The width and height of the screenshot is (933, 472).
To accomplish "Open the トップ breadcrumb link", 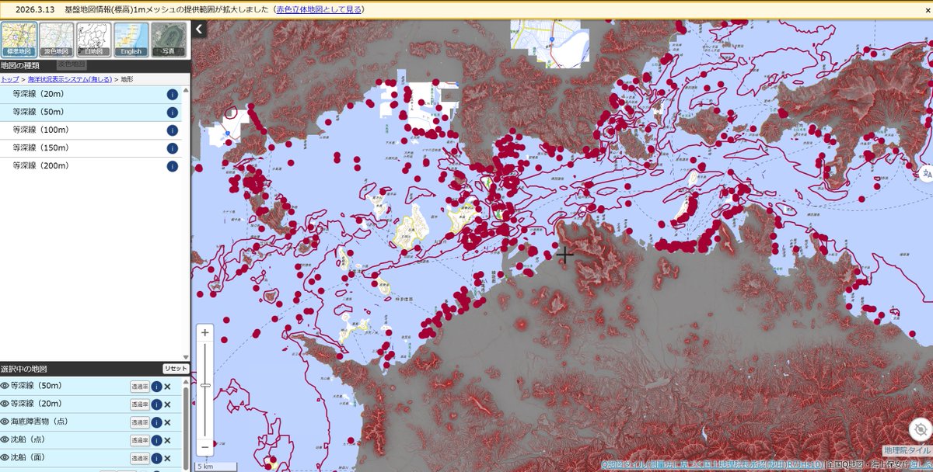I will click(9, 79).
